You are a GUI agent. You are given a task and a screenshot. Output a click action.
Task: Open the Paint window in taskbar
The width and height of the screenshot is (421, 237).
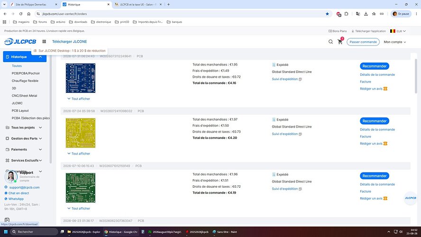[x=225, y=232]
